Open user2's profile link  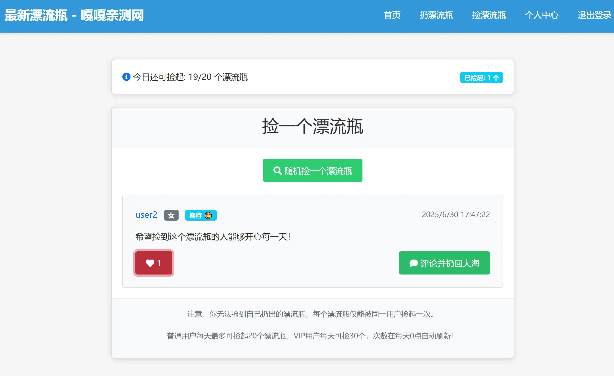[x=146, y=215]
